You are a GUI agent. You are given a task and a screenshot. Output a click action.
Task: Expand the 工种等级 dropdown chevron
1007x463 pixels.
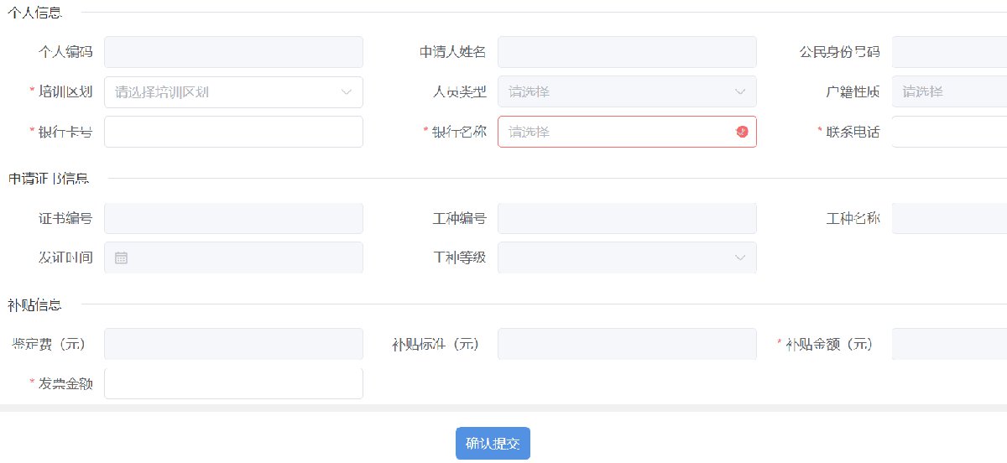click(740, 258)
